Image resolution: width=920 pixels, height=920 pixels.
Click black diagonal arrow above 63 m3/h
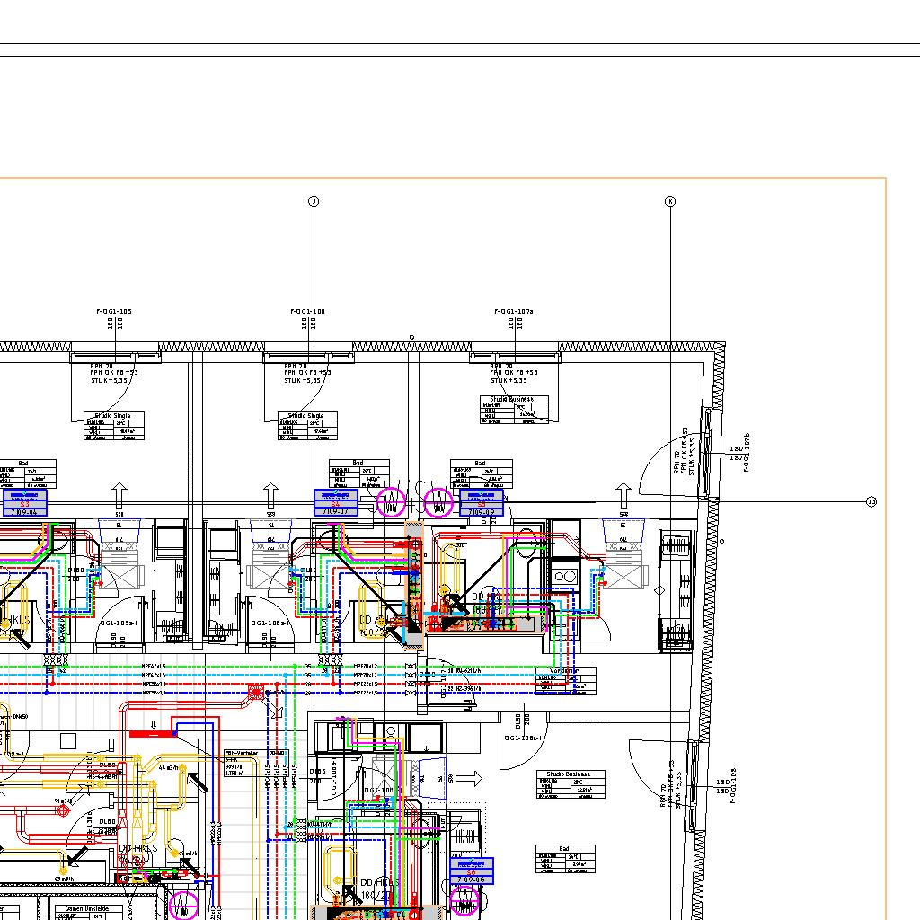78,856
